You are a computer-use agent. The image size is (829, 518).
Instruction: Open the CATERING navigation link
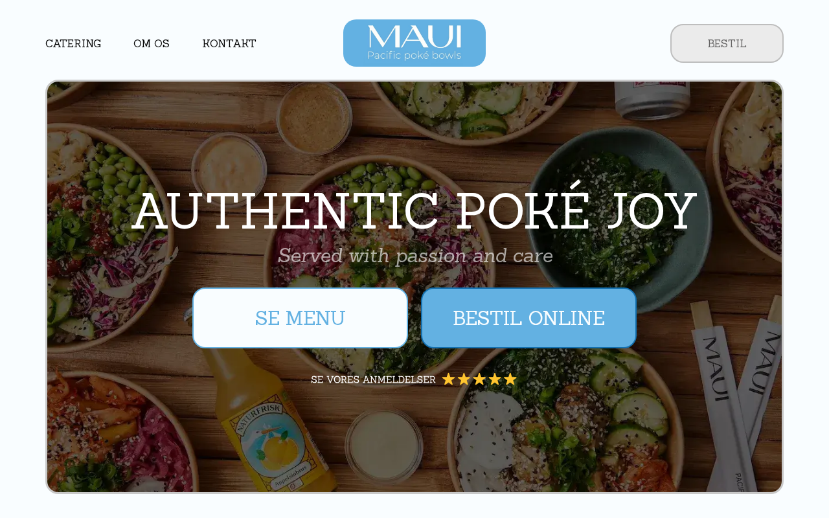pos(73,43)
